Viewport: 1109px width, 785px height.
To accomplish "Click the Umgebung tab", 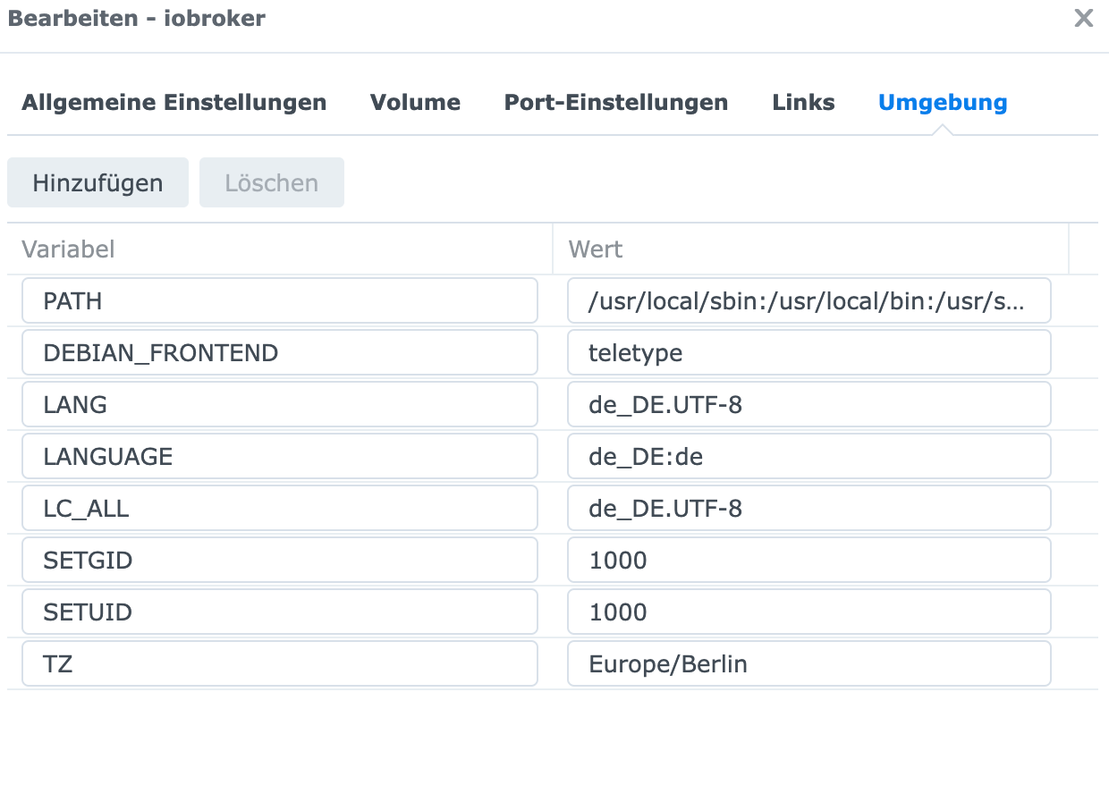I will pyautogui.click(x=943, y=103).
